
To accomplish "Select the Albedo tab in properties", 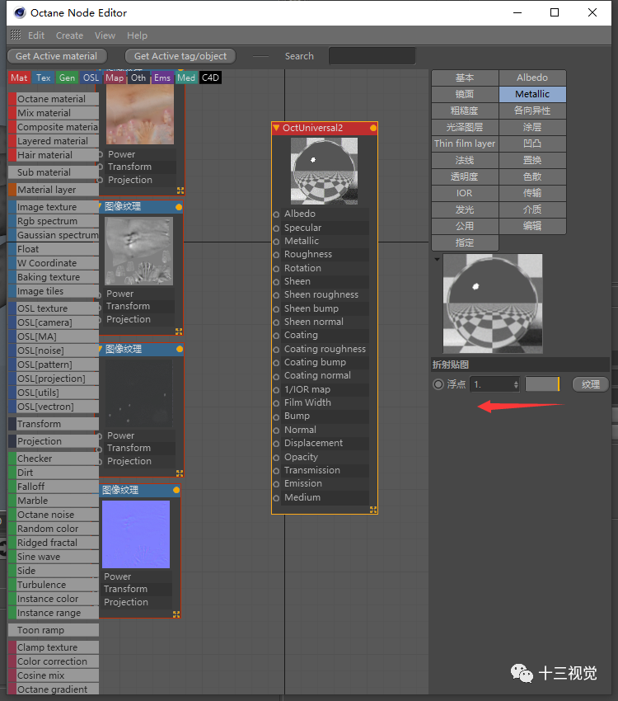I will 532,78.
